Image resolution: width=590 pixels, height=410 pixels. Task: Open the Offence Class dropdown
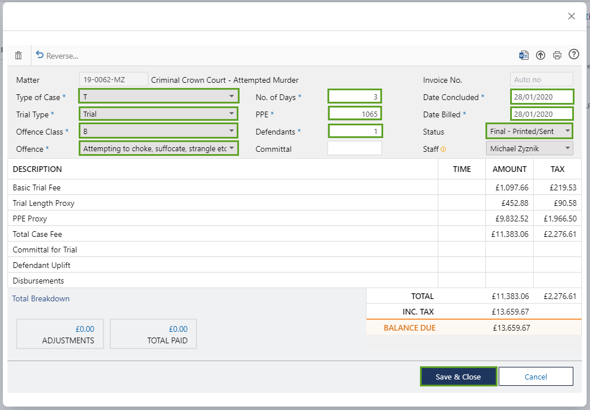coord(159,131)
